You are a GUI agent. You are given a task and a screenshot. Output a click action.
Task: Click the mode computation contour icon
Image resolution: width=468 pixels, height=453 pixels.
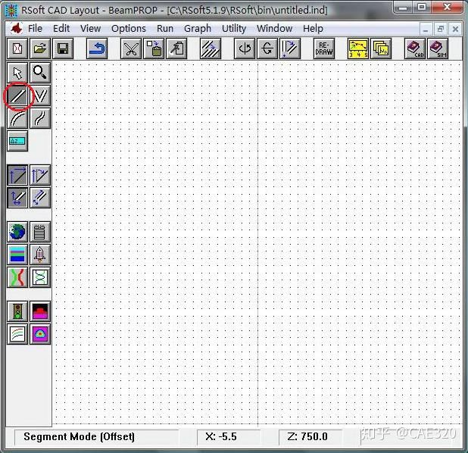(40, 334)
